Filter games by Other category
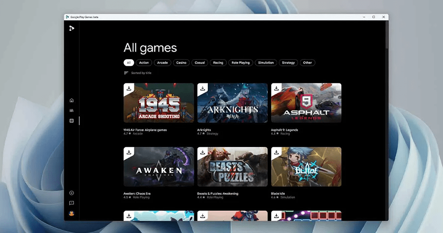The height and width of the screenshot is (233, 443). tap(307, 63)
